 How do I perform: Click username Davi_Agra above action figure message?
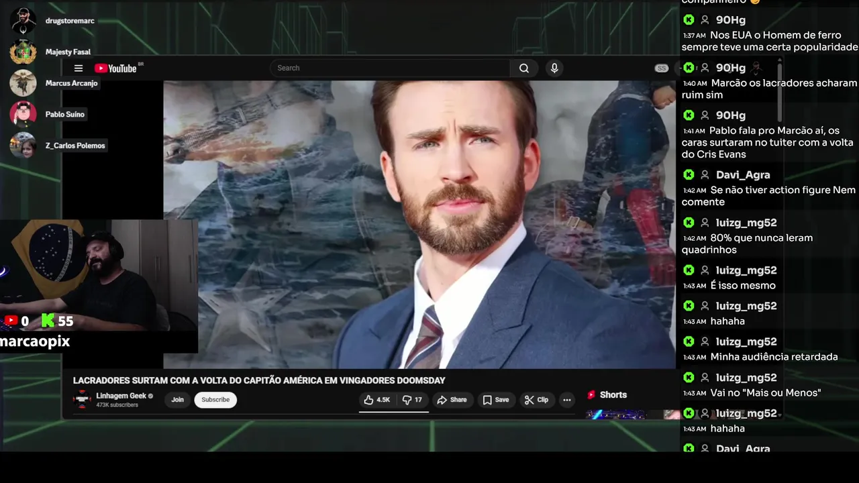click(x=743, y=174)
